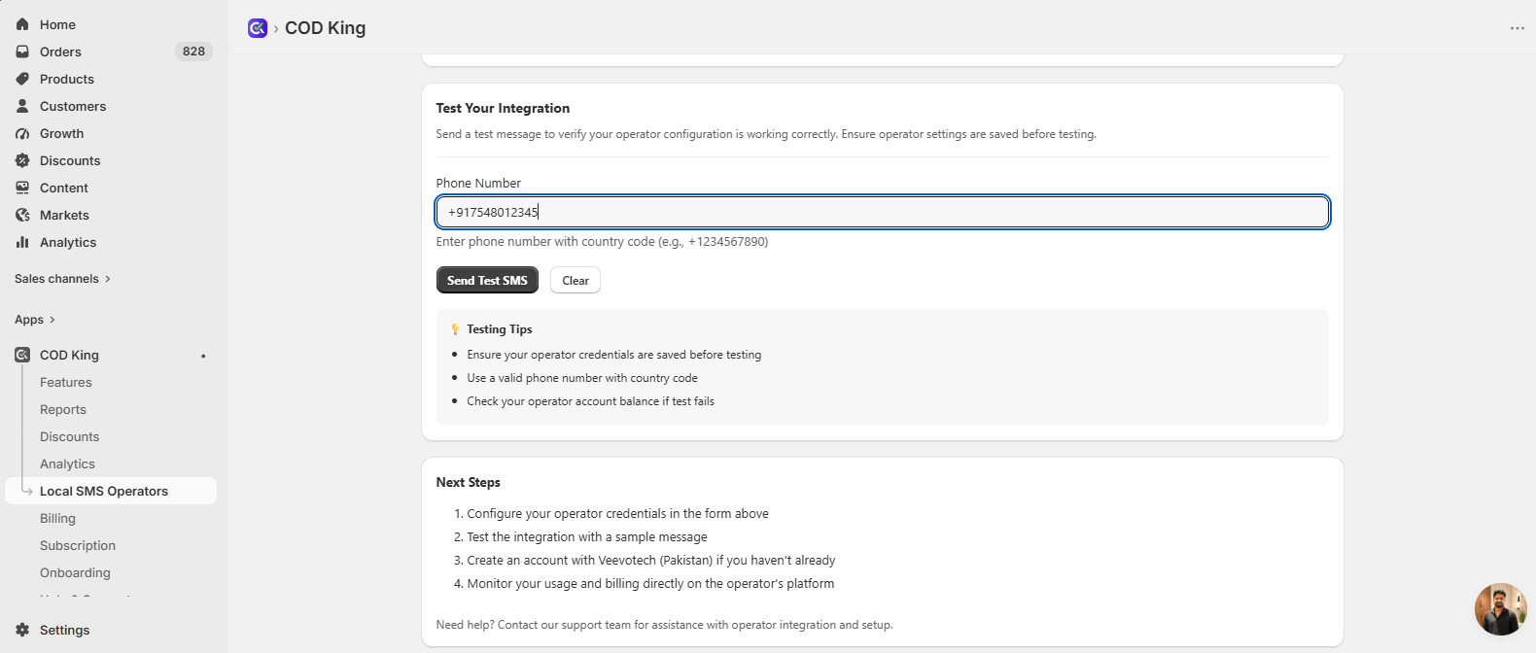Click the Orders inbox icon
This screenshot has width=1536, height=653.
pos(22,52)
